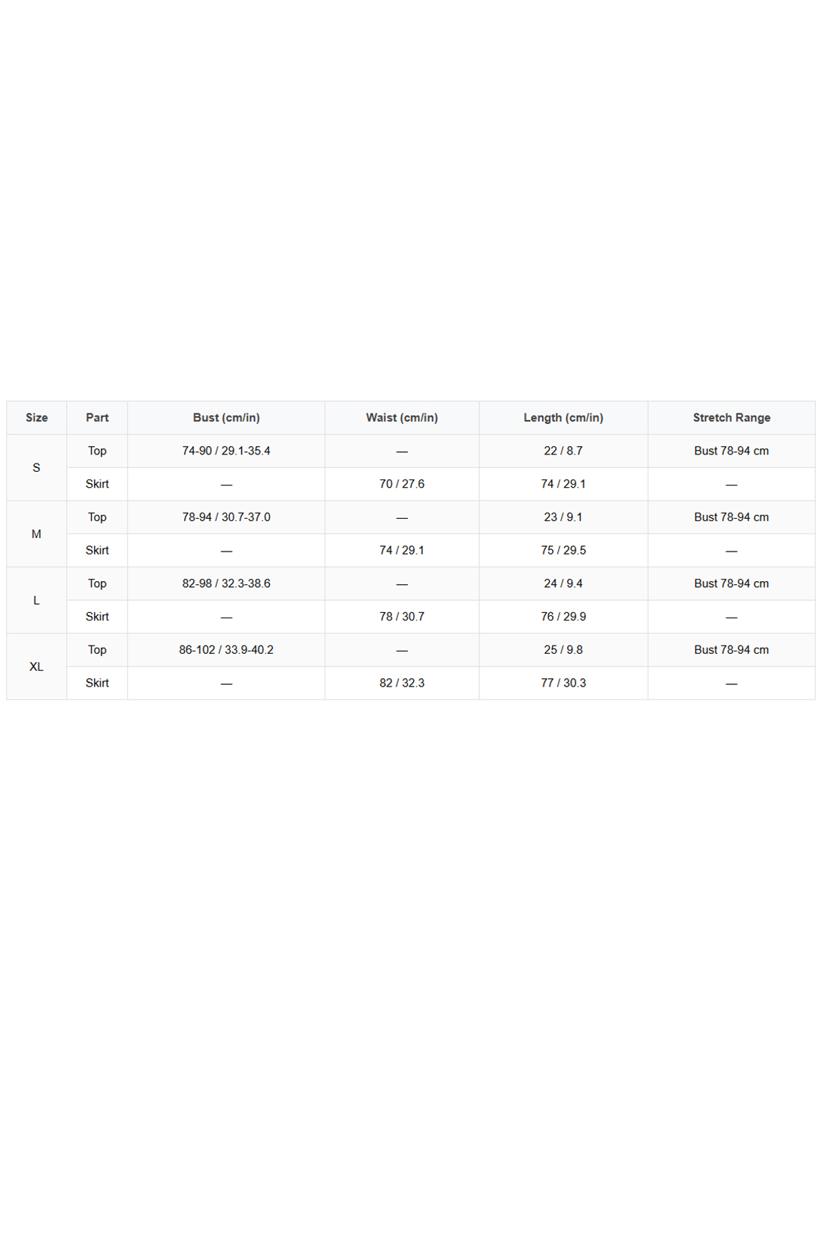Click the 78 / 30.7 waist cell
825x1238 pixels.
point(402,617)
